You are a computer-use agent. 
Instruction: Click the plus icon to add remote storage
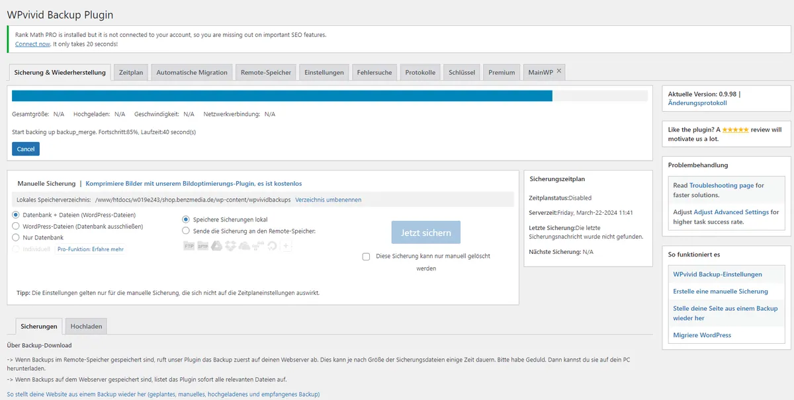[287, 246]
